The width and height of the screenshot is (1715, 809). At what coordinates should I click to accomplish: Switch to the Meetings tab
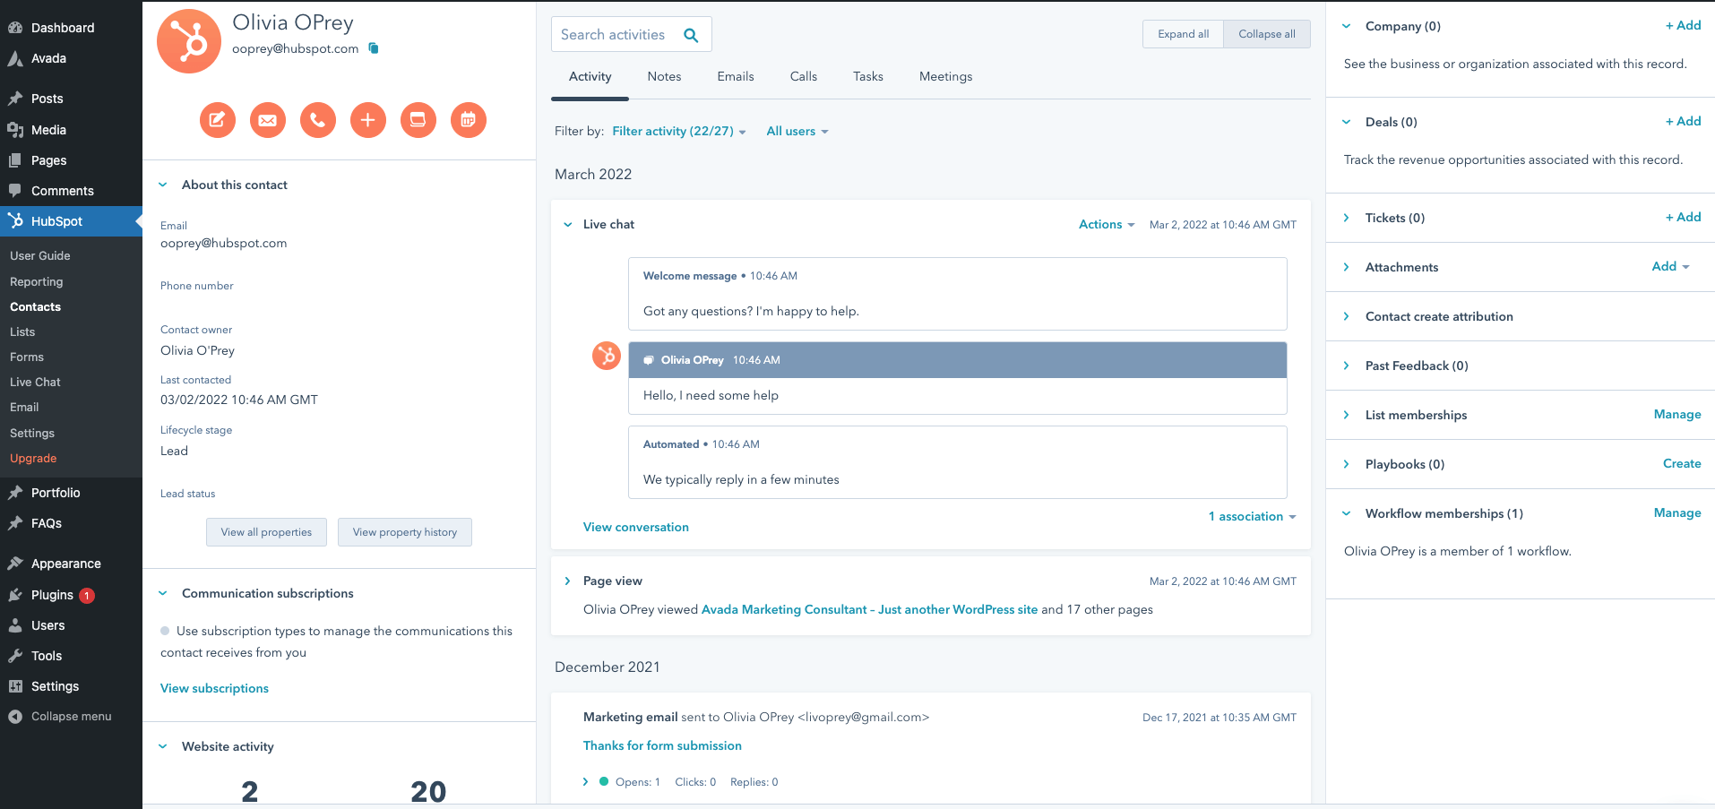pos(945,76)
